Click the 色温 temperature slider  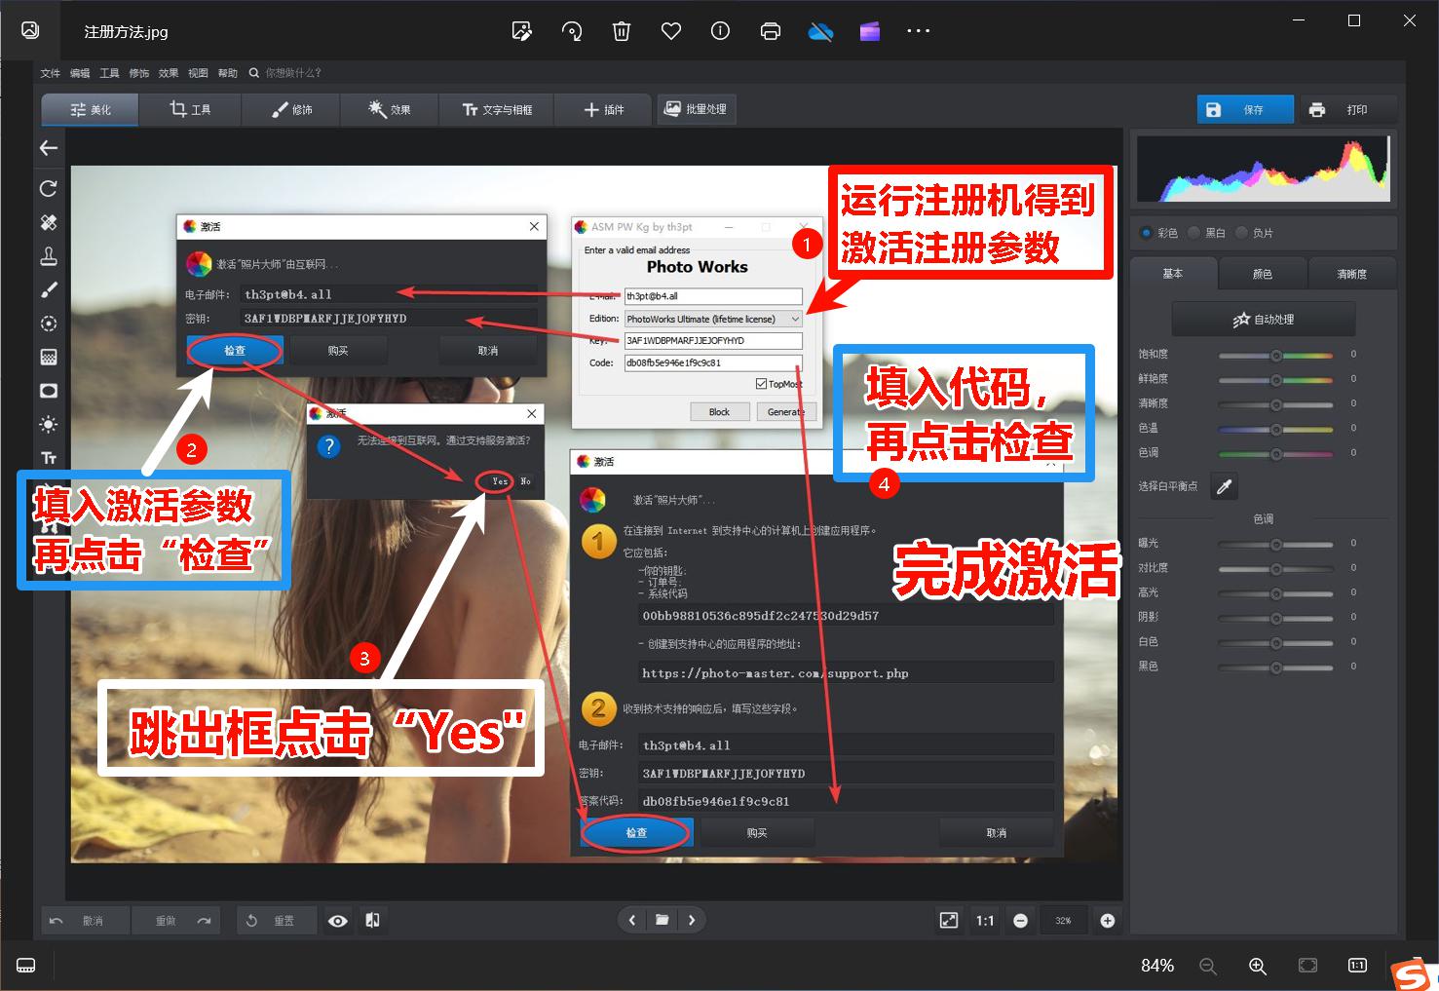click(x=1275, y=429)
